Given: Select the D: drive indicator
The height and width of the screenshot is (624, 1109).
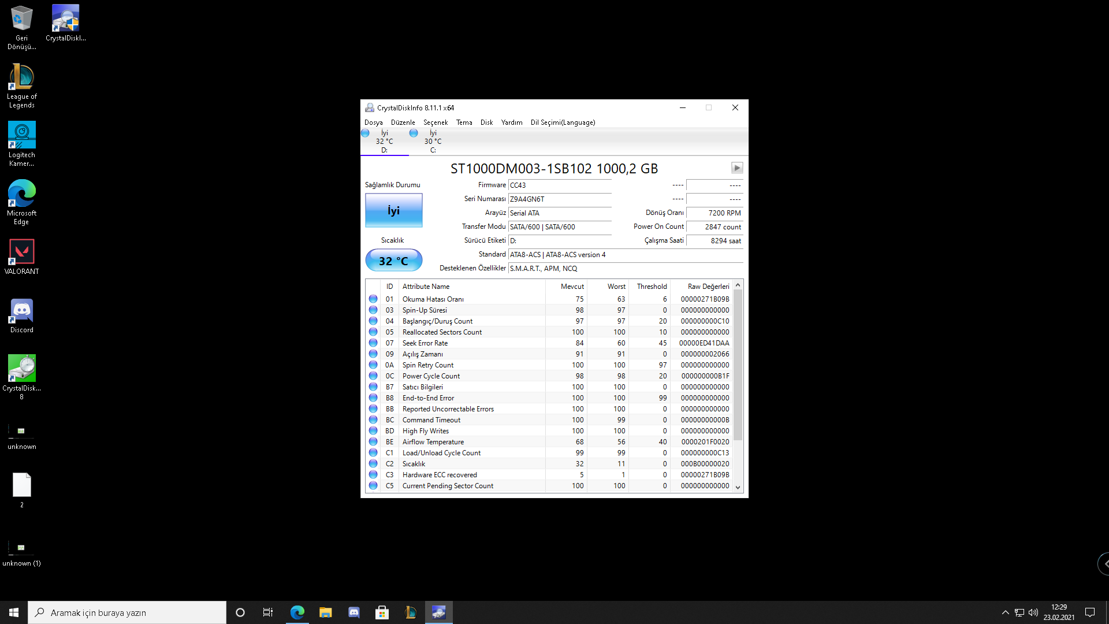Looking at the screenshot, I should [384, 141].
